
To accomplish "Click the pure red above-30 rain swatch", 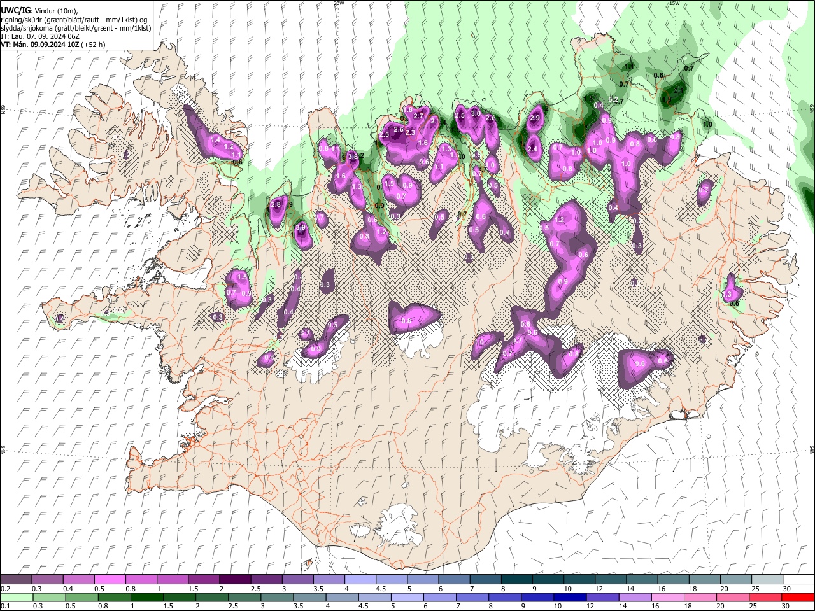I will [798, 597].
